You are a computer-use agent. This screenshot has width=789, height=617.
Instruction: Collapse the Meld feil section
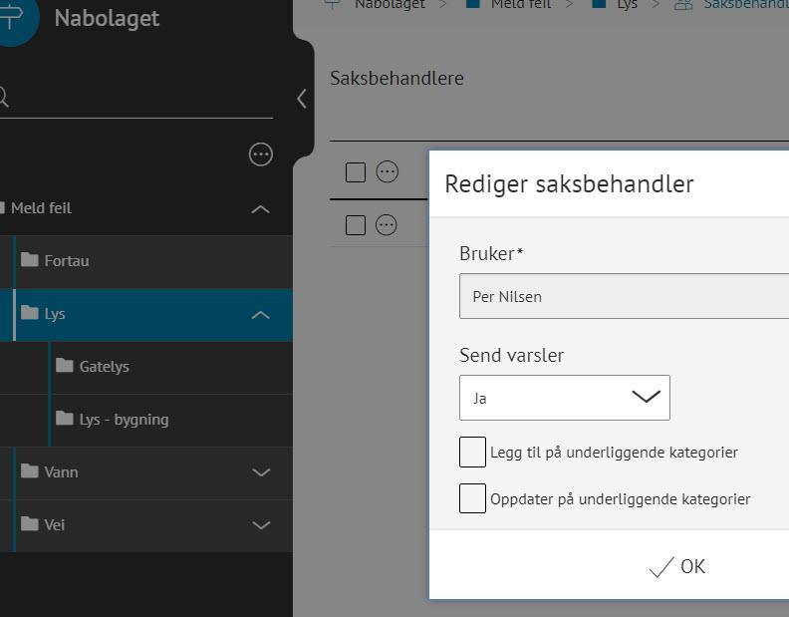(x=261, y=209)
